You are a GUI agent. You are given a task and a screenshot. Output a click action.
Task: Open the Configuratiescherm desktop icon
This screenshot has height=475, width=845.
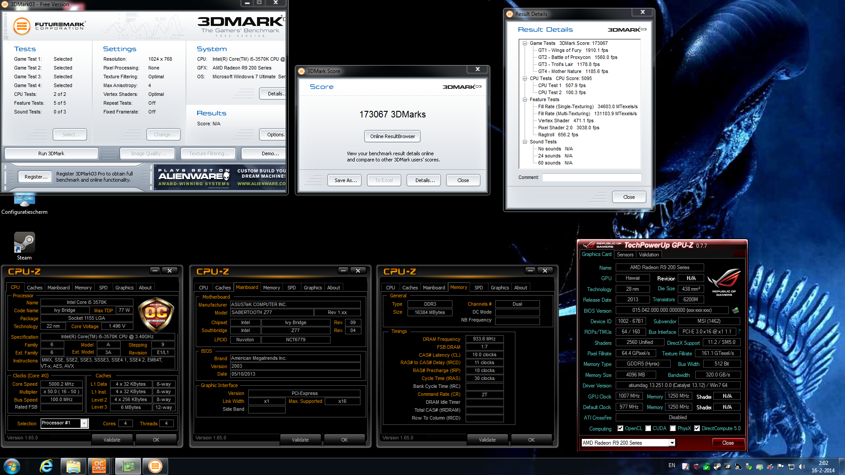click(x=24, y=205)
